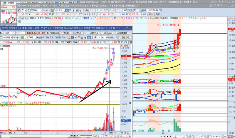Expand stock code 025860 dropdown in 자동일지차트
Viewport: 235px width, 138px height.
pos(11,37)
